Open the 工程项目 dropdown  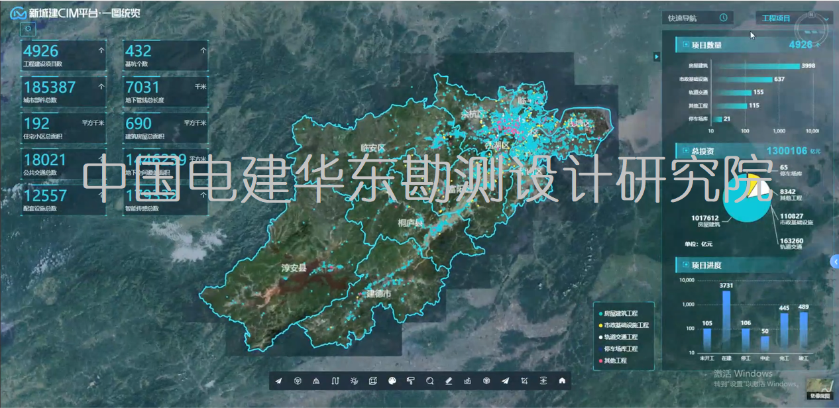pyautogui.click(x=794, y=19)
